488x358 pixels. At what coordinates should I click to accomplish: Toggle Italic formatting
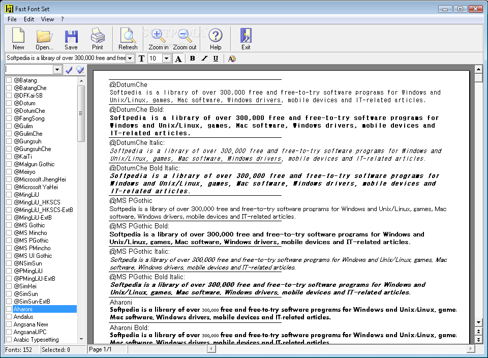[x=204, y=58]
